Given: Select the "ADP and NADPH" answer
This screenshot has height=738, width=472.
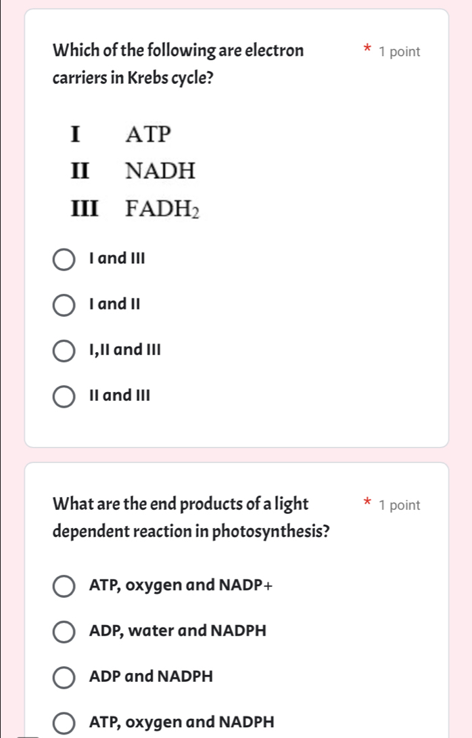Looking at the screenshot, I should point(151,676).
